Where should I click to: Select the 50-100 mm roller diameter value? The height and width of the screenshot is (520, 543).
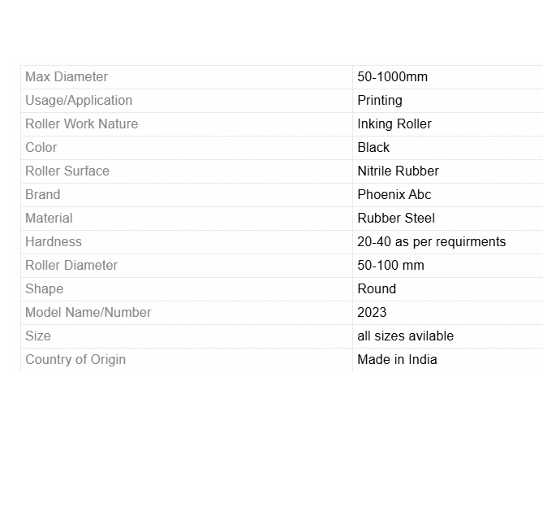[390, 266]
